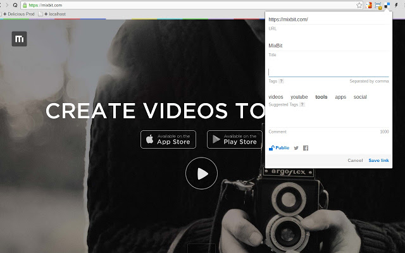Viewport: 405px width, 253px height.
Task: Edit the URL field in the popup
Action: pyautogui.click(x=328, y=20)
